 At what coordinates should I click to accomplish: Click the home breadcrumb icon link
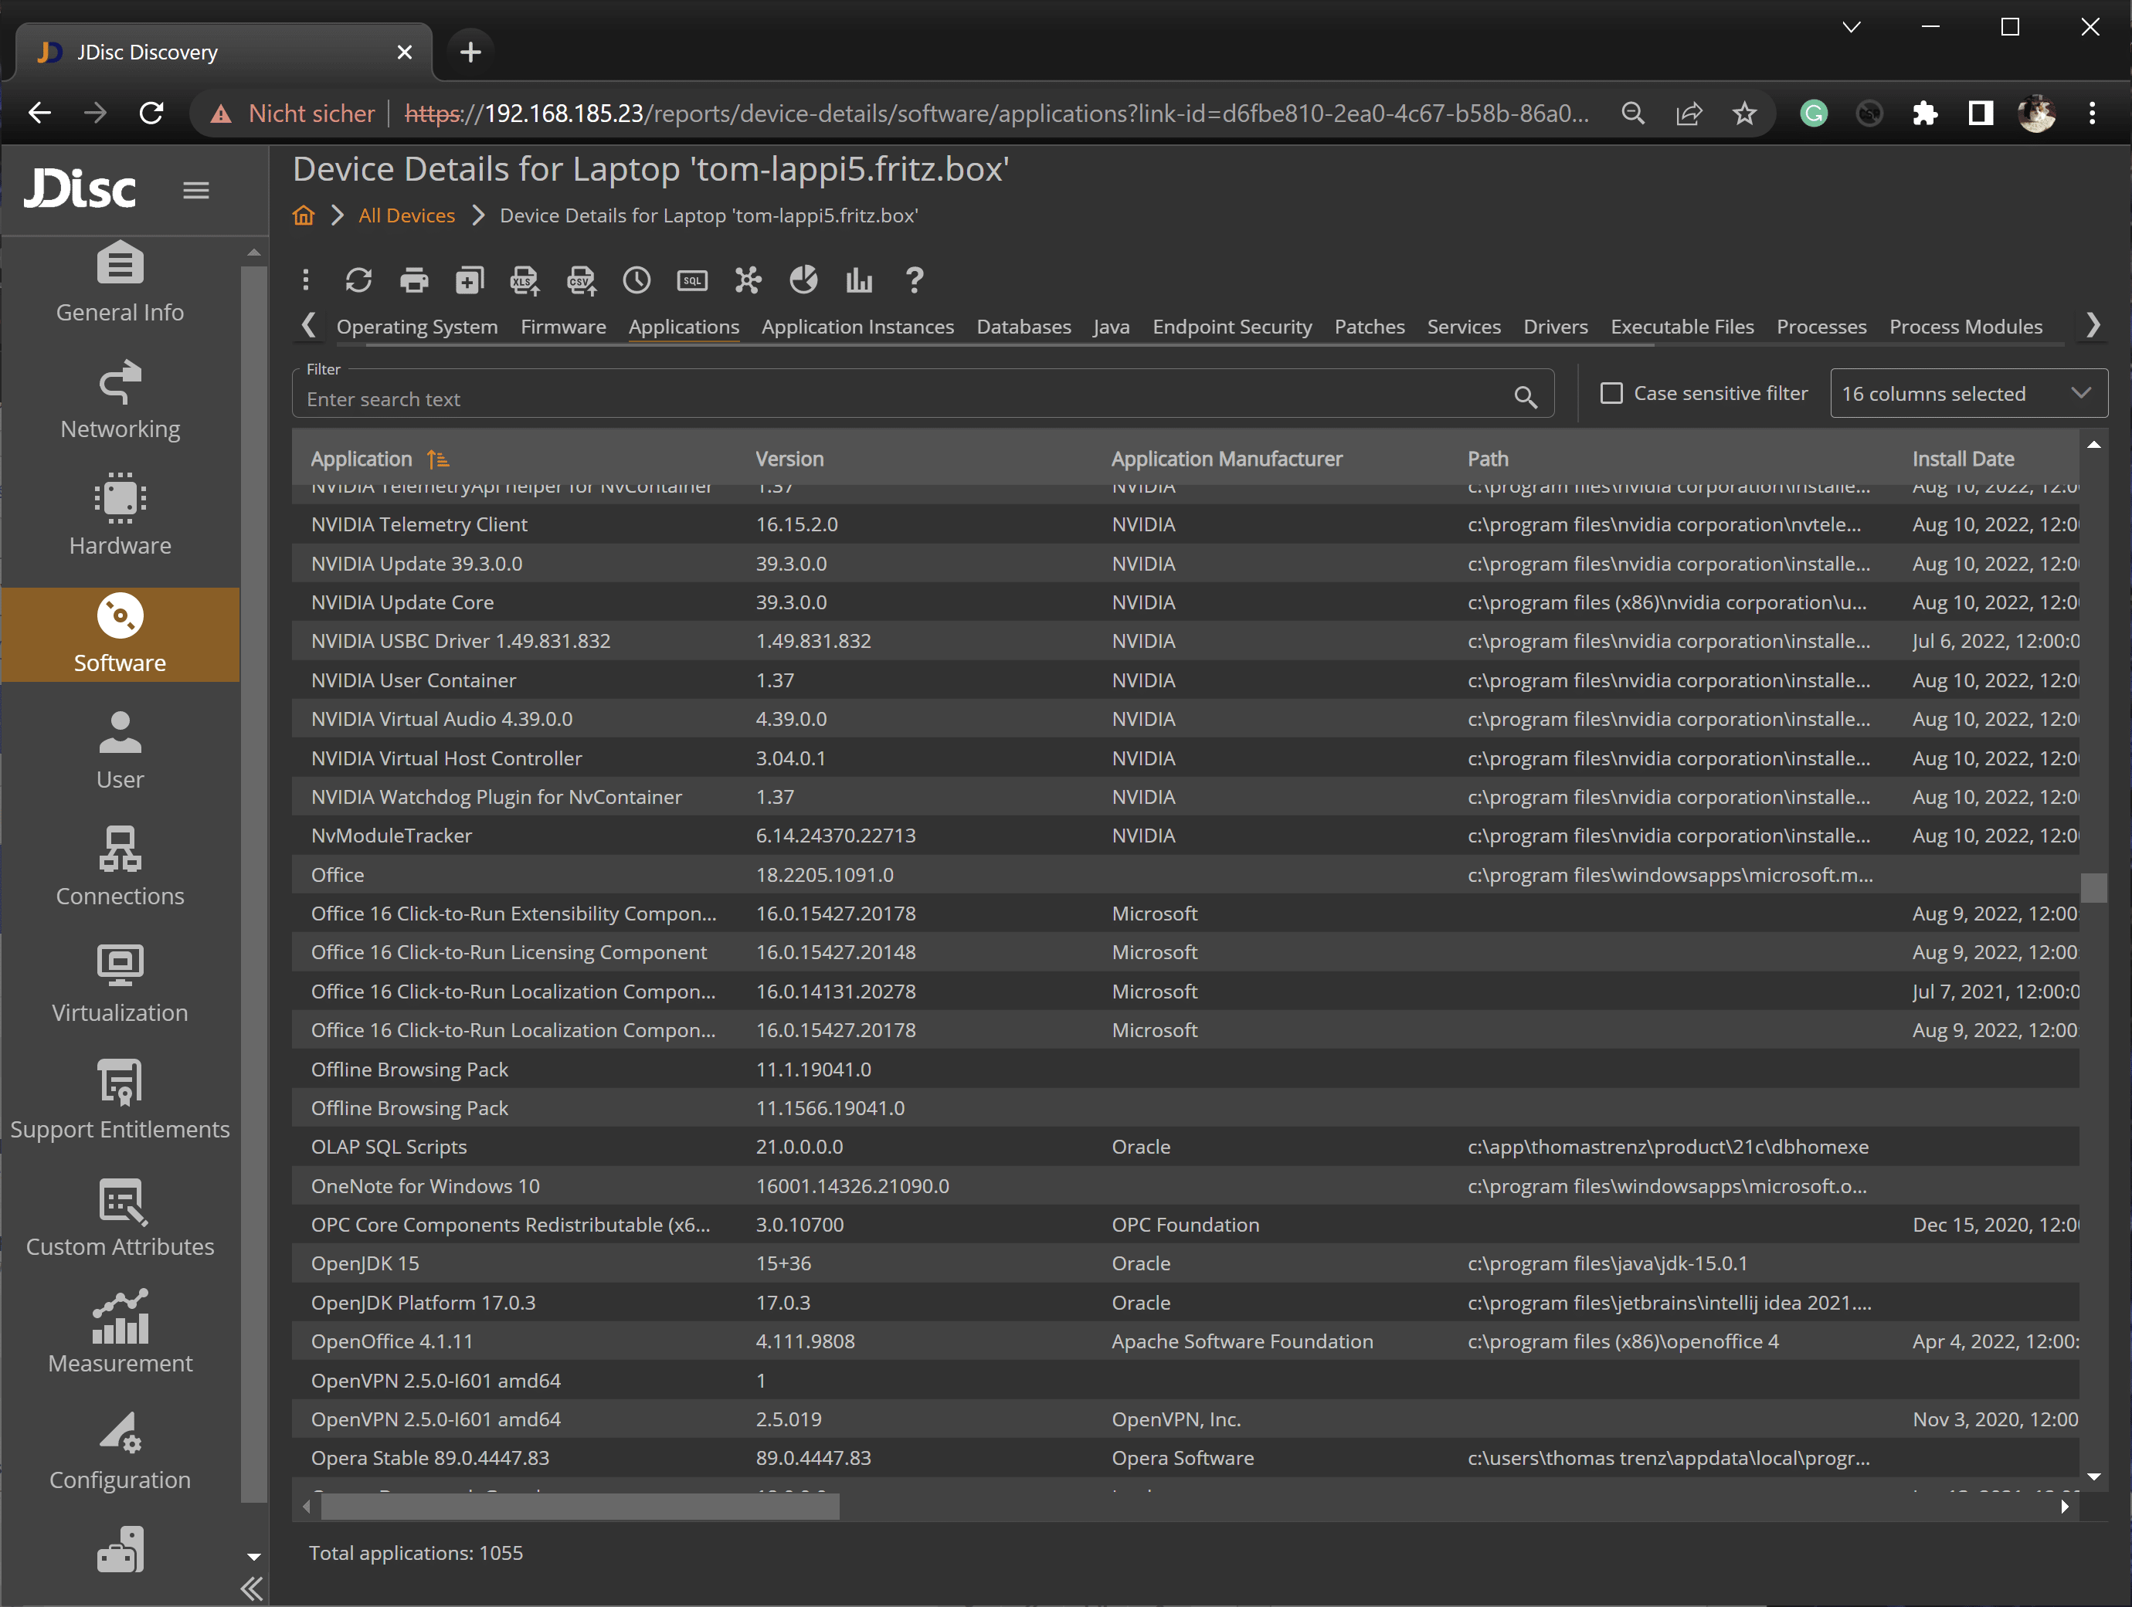click(x=304, y=215)
